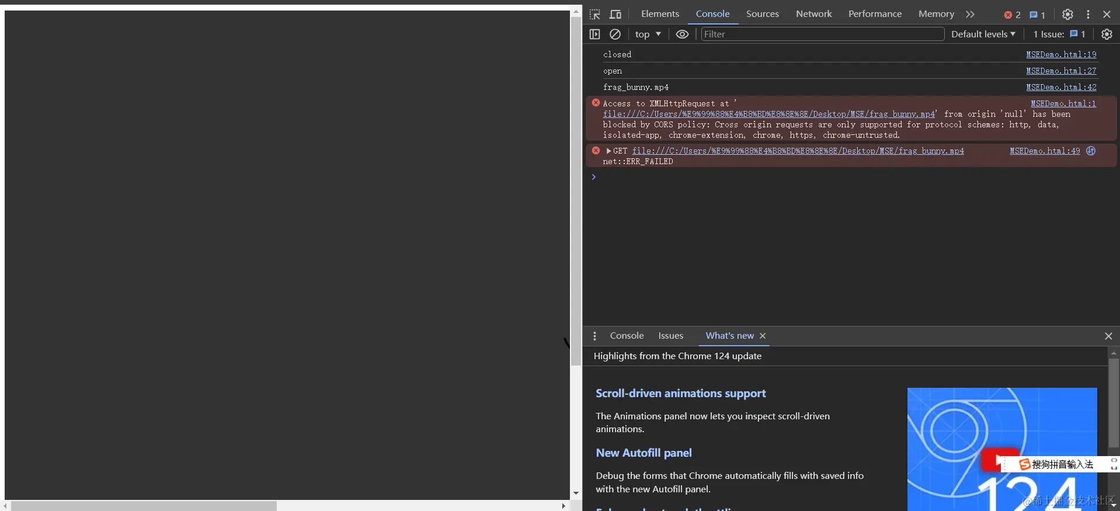Open source link MSEDemo.html:27
The image size is (1120, 511).
[x=1061, y=71]
